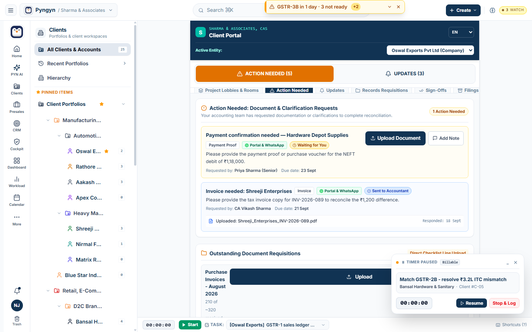Screen dimensions: 532x332
Task: Open Records Requisitions tab
Action: [x=382, y=90]
